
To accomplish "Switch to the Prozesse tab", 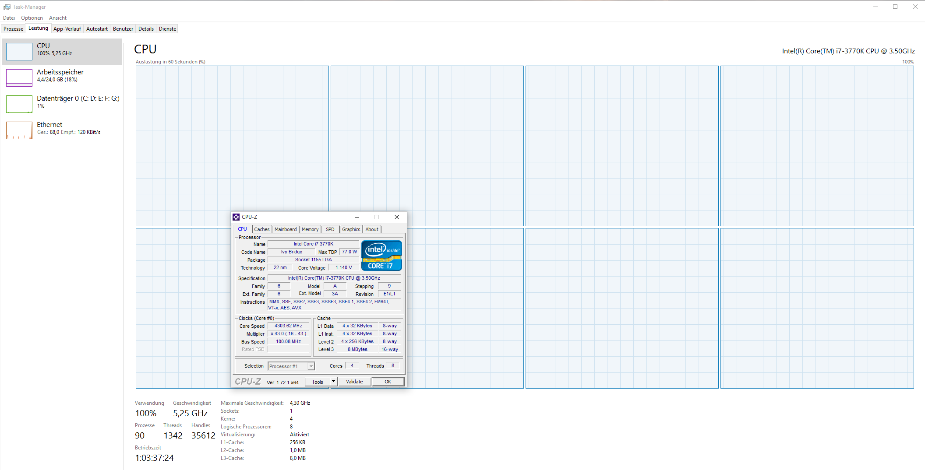I will pos(14,29).
